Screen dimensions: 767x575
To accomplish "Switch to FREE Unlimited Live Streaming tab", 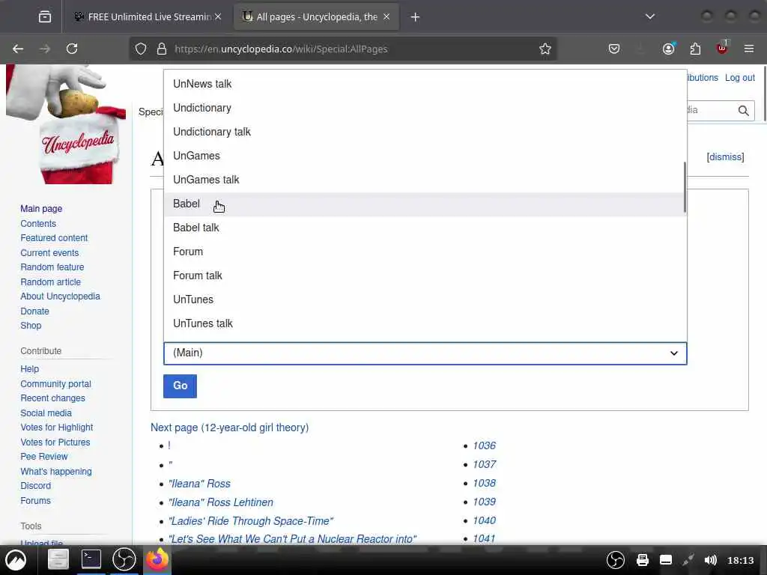I will click(x=149, y=17).
